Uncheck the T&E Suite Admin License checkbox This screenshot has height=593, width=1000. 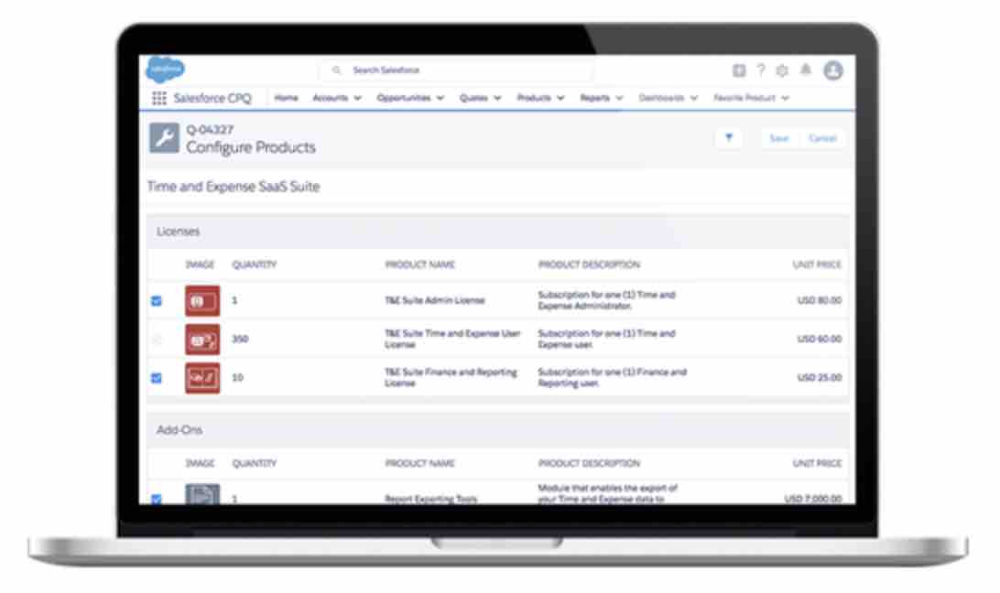pyautogui.click(x=156, y=300)
